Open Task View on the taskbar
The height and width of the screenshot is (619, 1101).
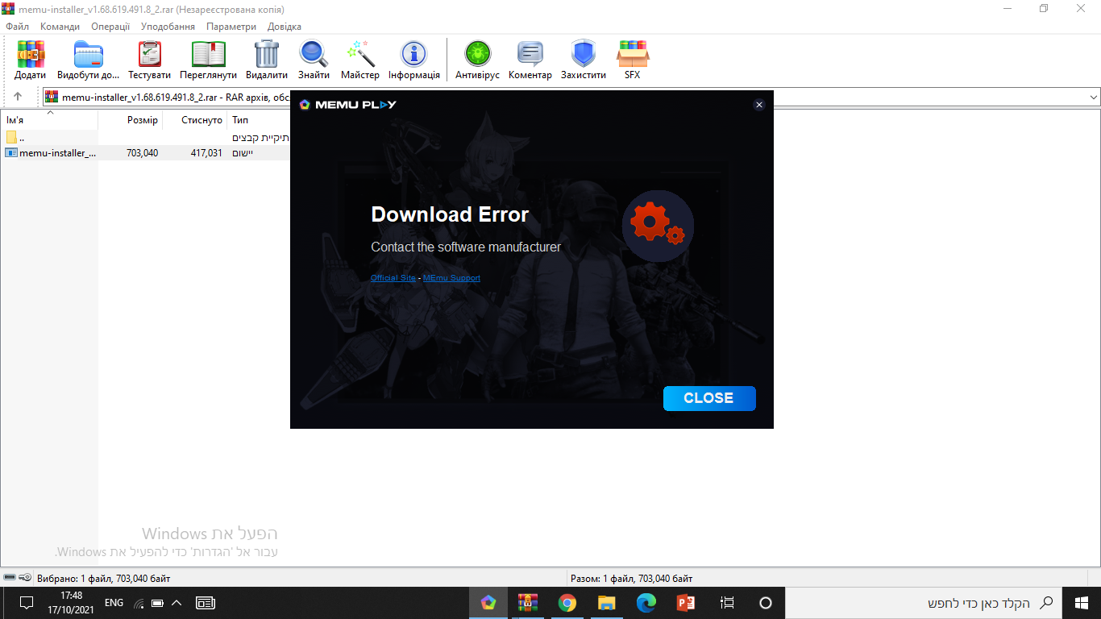pos(727,603)
